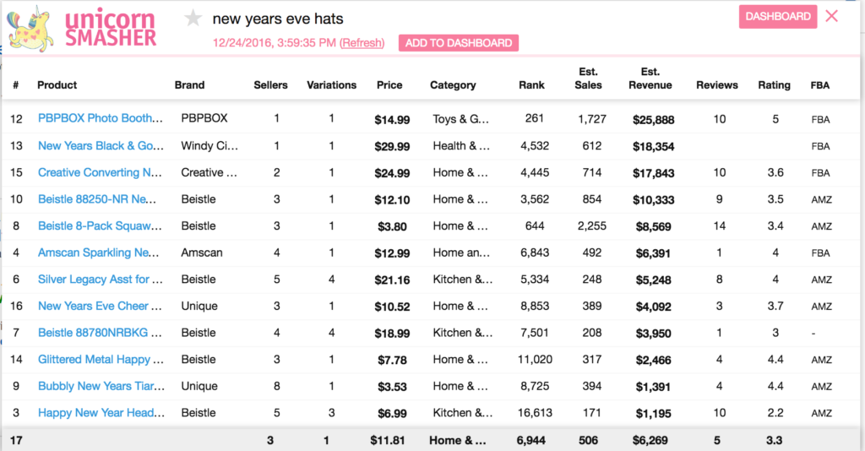Select the $14.99 price cell
865x451 pixels.
tap(392, 120)
